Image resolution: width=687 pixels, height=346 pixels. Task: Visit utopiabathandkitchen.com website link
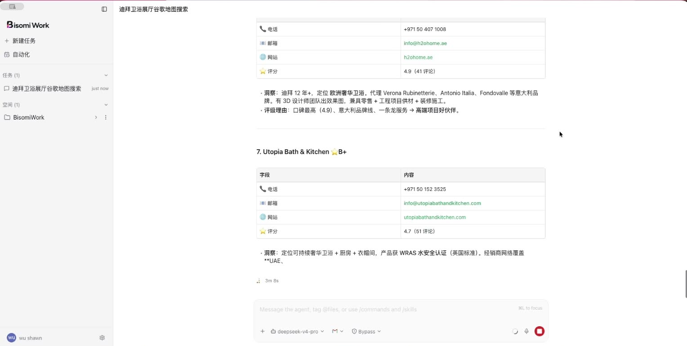435,217
